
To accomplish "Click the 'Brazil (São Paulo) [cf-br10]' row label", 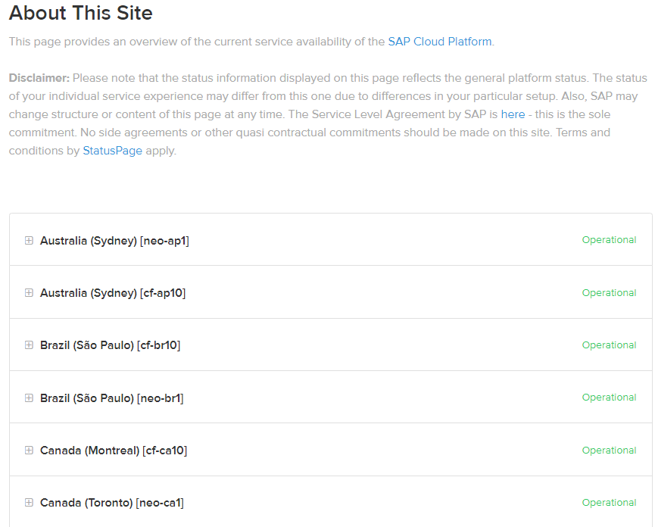I will 111,345.
